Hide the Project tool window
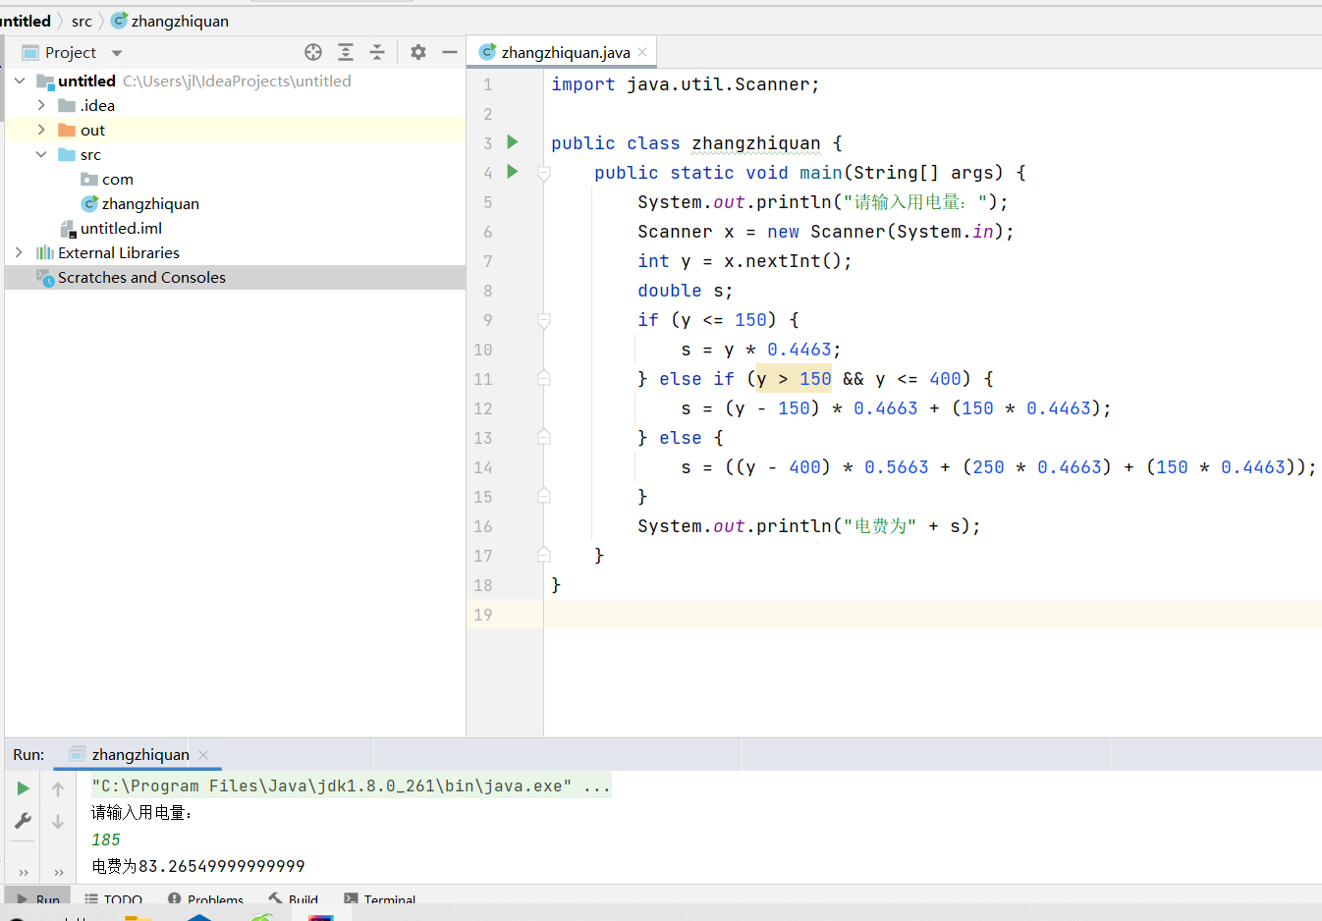Image resolution: width=1322 pixels, height=921 pixels. (x=450, y=52)
